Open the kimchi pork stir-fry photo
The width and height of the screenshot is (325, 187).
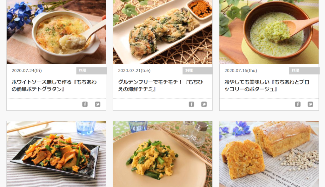pos(56,154)
